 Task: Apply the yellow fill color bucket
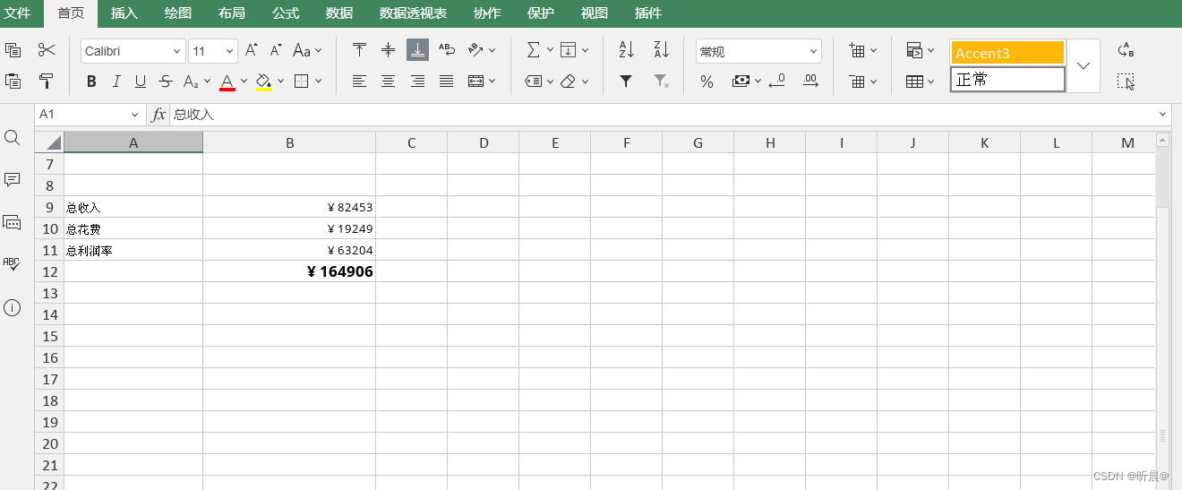(x=263, y=82)
